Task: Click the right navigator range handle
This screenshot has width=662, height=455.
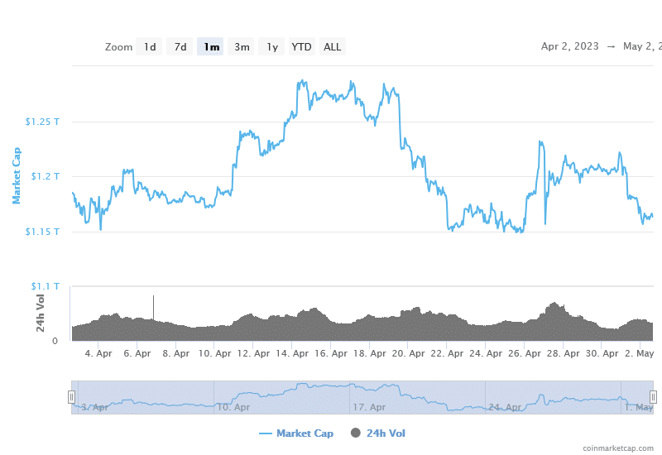Action: click(x=653, y=397)
